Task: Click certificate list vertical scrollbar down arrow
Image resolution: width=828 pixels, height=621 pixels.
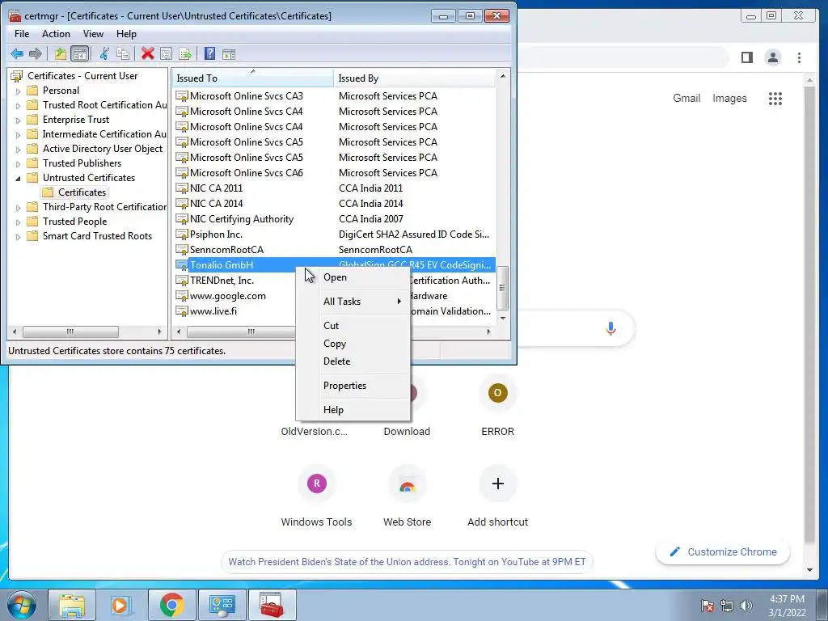Action: click(x=503, y=318)
